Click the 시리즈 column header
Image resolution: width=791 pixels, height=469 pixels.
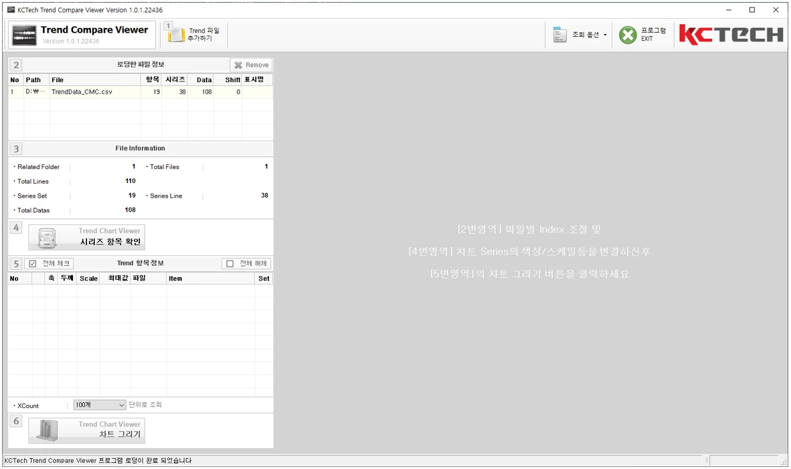click(175, 80)
